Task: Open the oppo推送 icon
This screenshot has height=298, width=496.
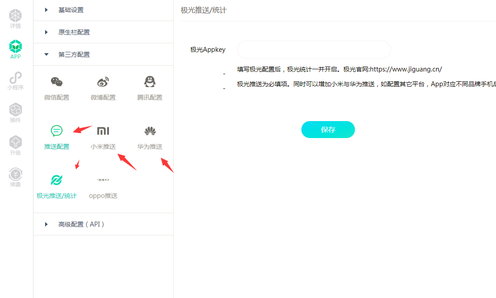Action: coord(103,180)
